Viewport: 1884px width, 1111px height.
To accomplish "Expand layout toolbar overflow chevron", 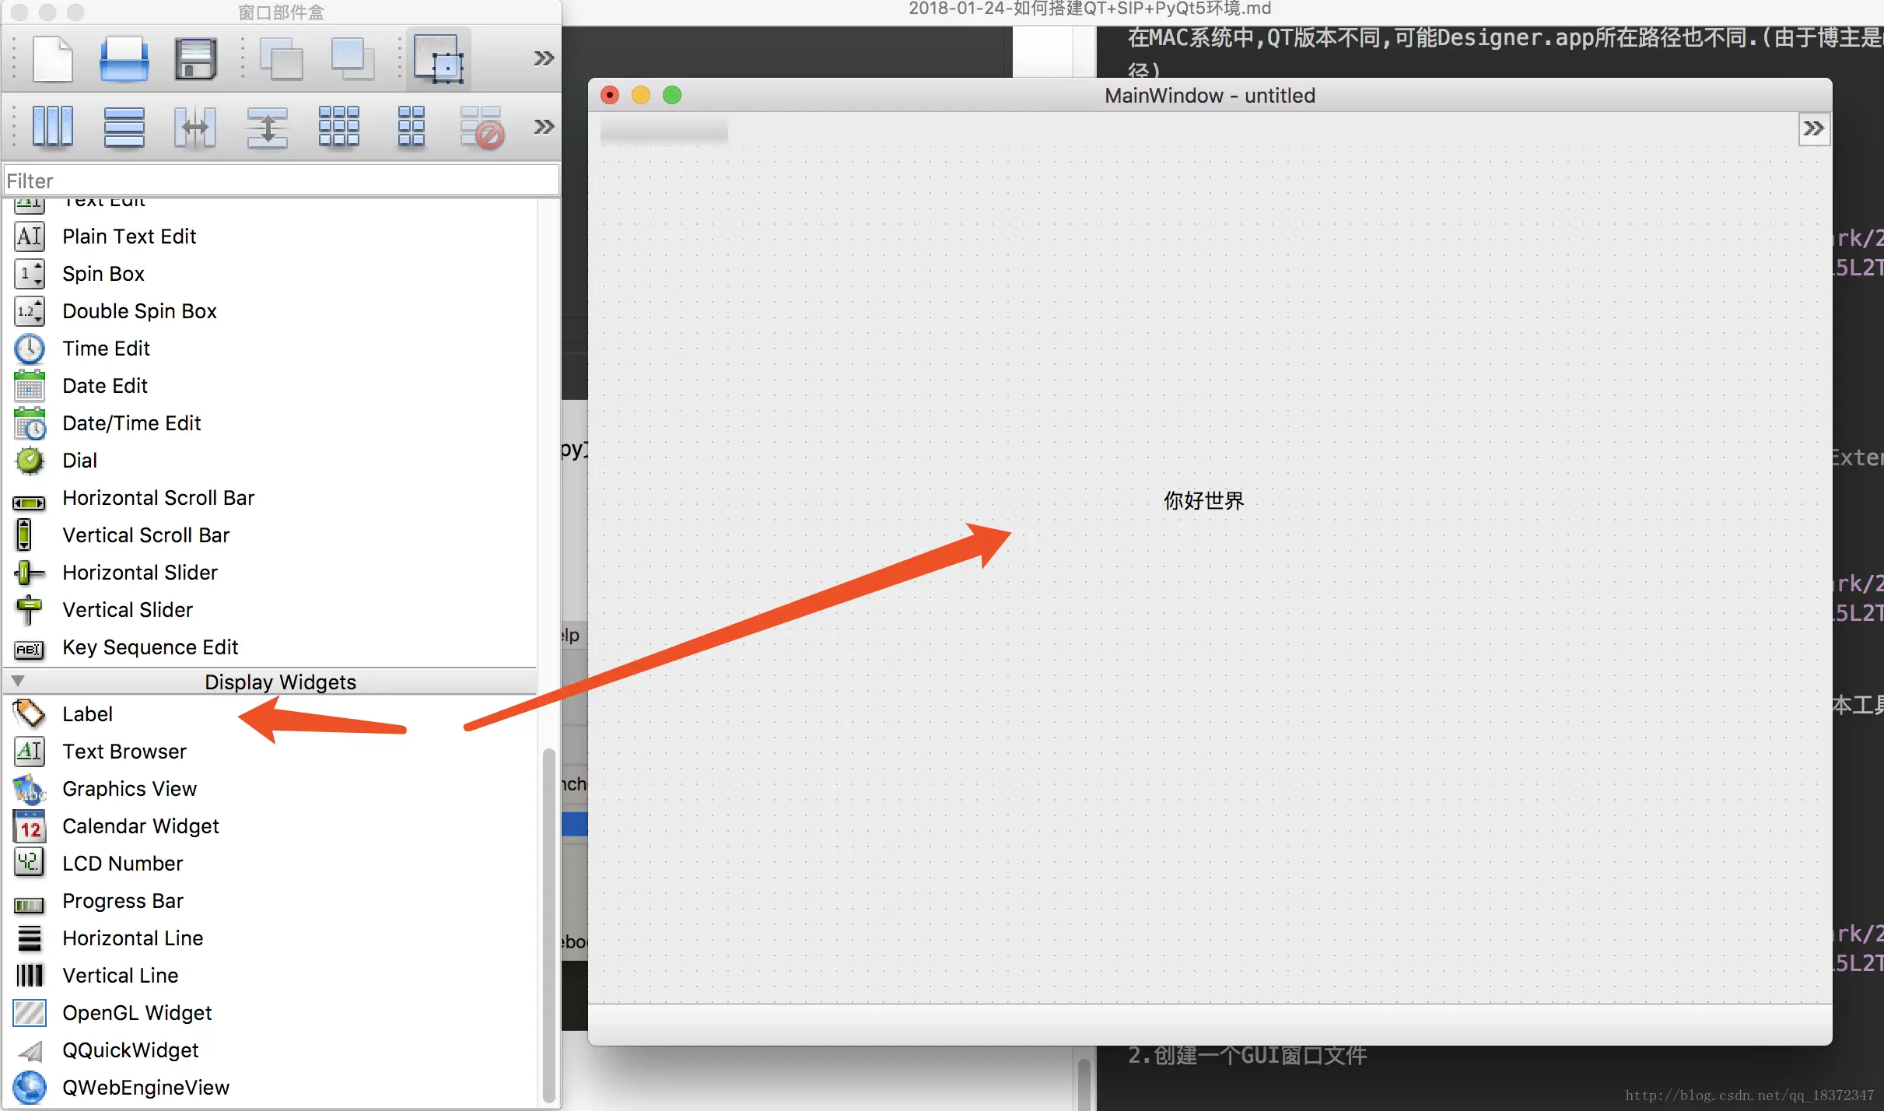I will click(x=544, y=127).
